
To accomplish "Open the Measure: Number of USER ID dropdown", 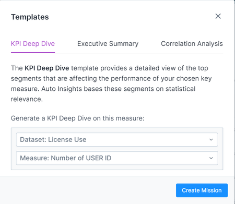I will pyautogui.click(x=117, y=158).
